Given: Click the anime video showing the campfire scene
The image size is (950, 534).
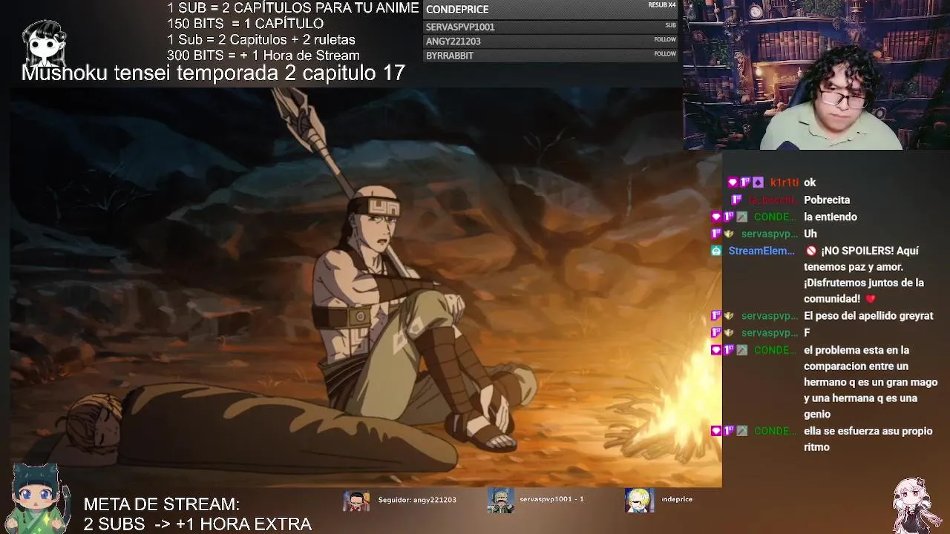Looking at the screenshot, I should click(x=365, y=287).
